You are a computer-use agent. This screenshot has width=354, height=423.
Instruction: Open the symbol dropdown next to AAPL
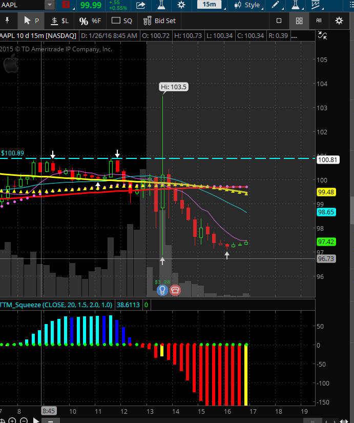click(49, 5)
